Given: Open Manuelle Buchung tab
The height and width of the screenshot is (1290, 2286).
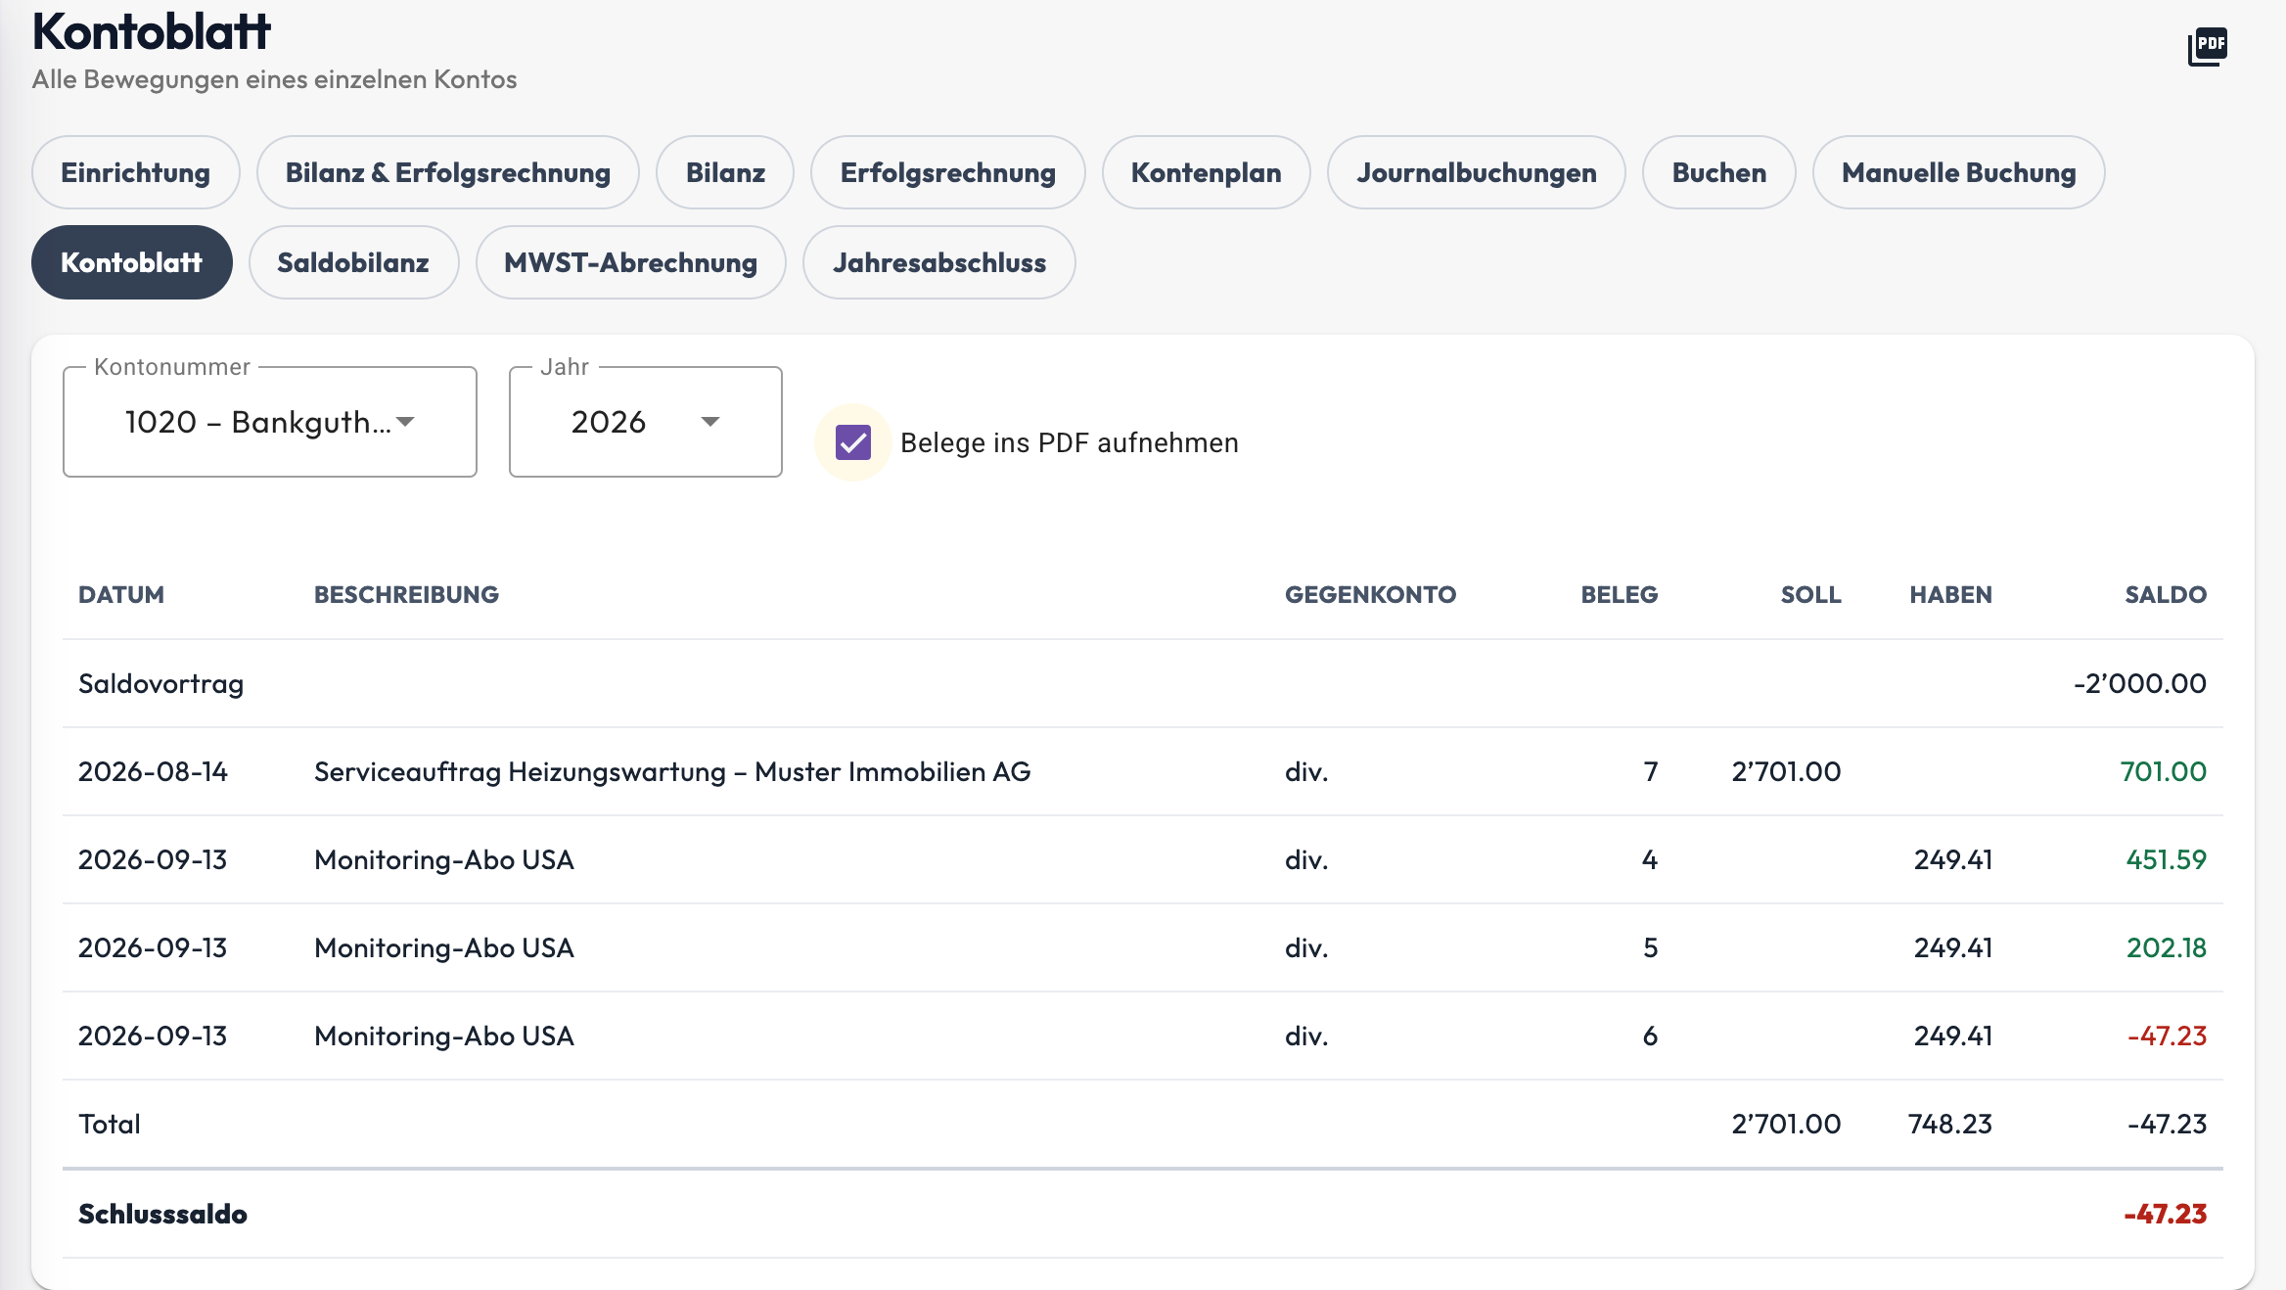Looking at the screenshot, I should [x=1959, y=172].
